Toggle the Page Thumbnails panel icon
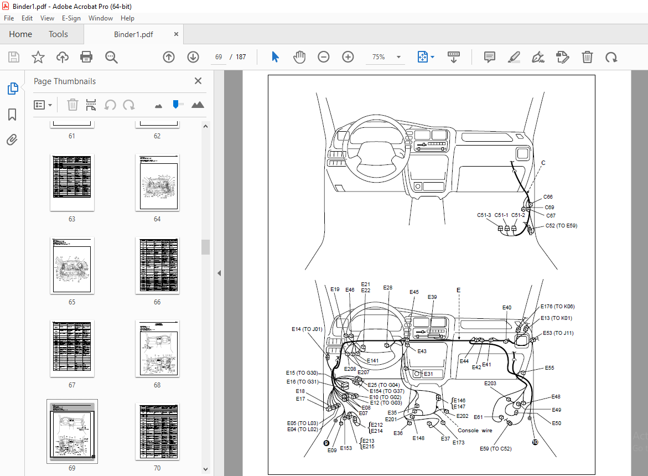Image resolution: width=648 pixels, height=476 pixels. pos(12,89)
